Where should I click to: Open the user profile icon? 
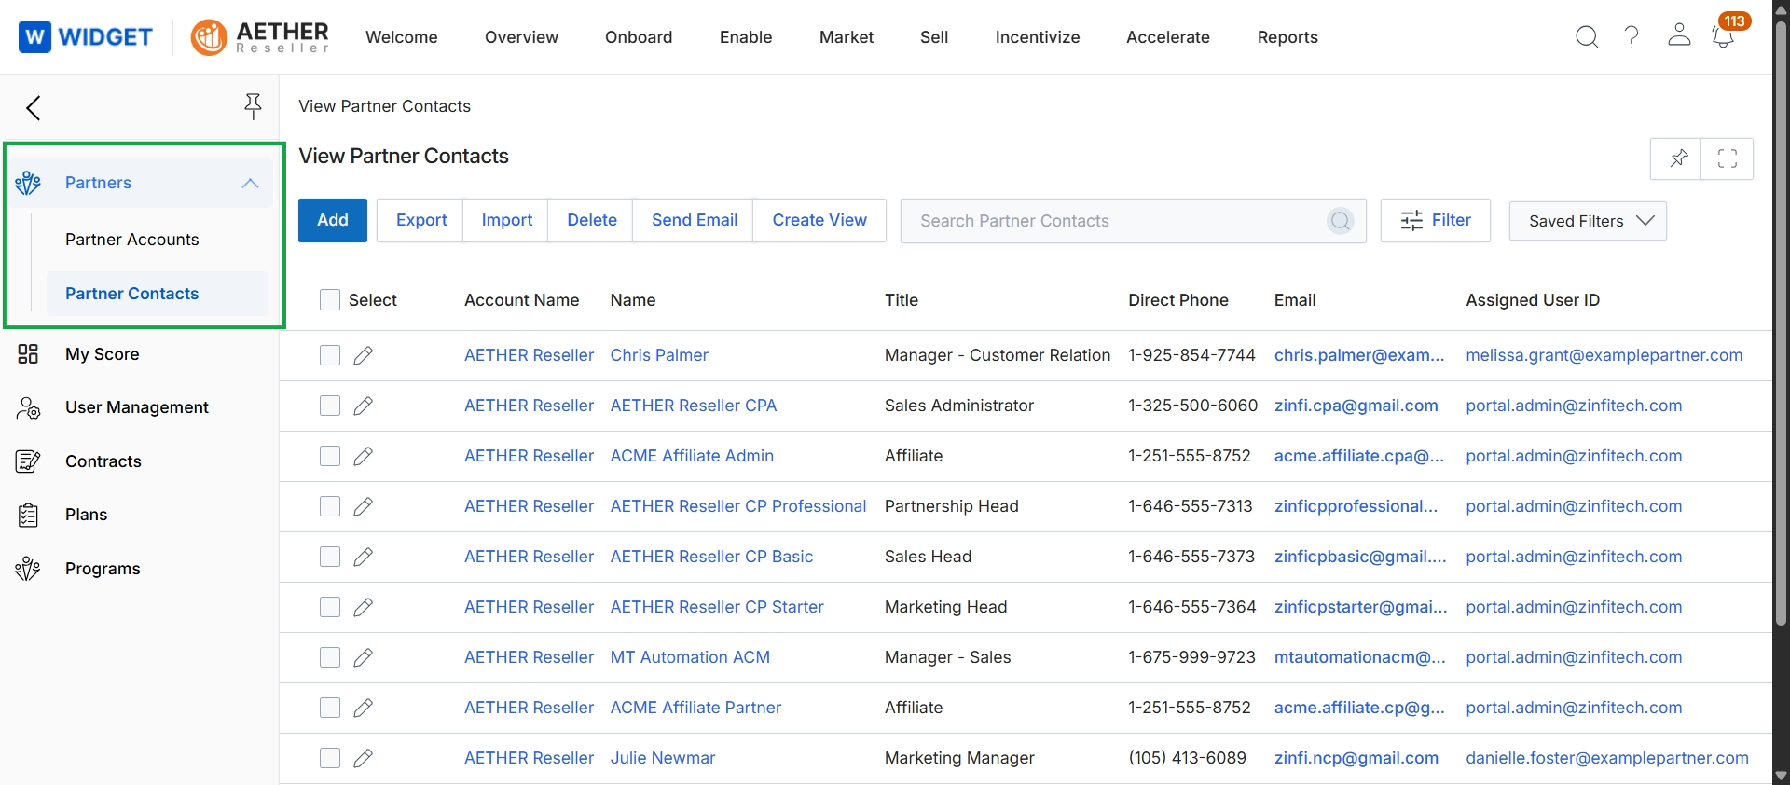click(x=1679, y=35)
